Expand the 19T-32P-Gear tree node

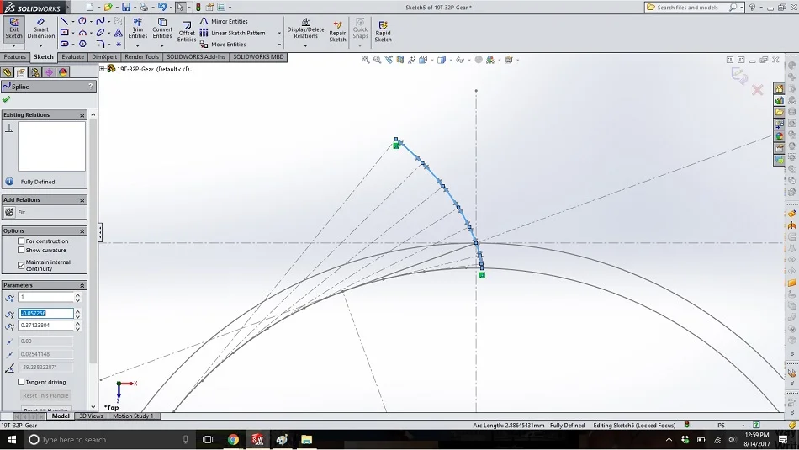click(102, 69)
